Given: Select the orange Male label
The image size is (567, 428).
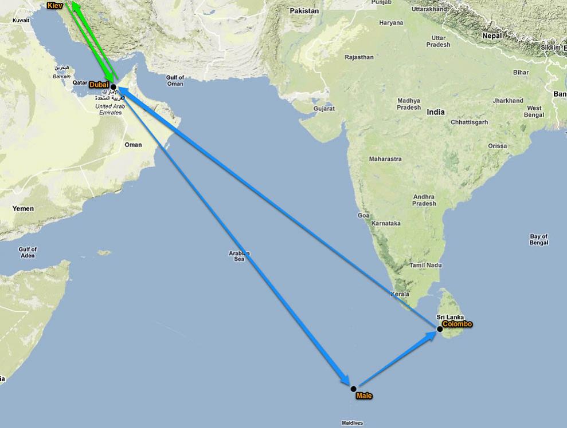Looking at the screenshot, I should (x=364, y=395).
